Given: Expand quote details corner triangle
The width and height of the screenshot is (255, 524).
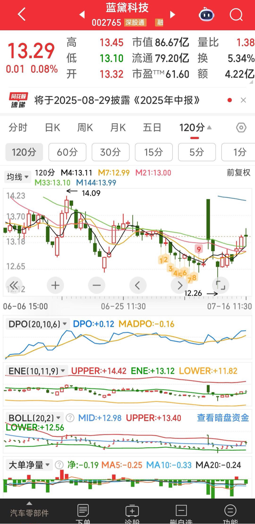Looking at the screenshot, I should [x=251, y=82].
